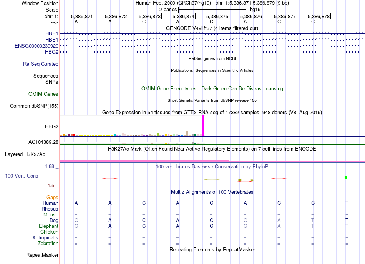This screenshot has height=264, width=365.
Task: Click the ENSG00000239920 intron arrow line
Action: pos(212,46)
